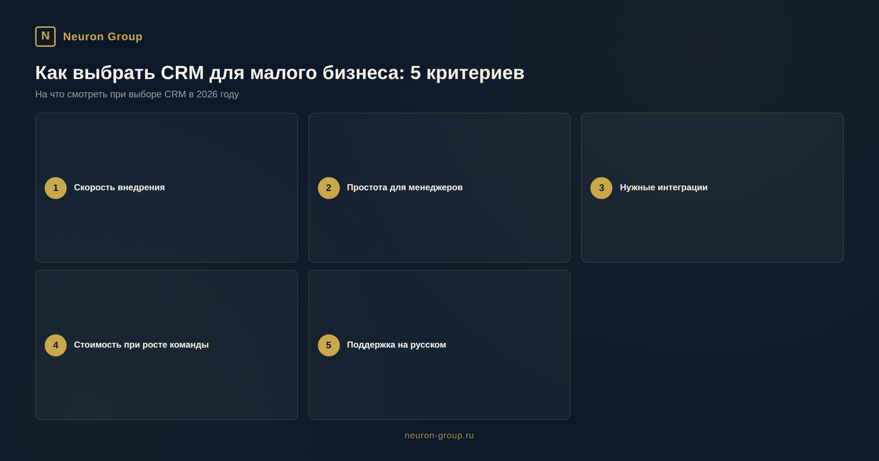The height and width of the screenshot is (461, 879).
Task: Click the gold number 1 badge
Action: (x=56, y=188)
